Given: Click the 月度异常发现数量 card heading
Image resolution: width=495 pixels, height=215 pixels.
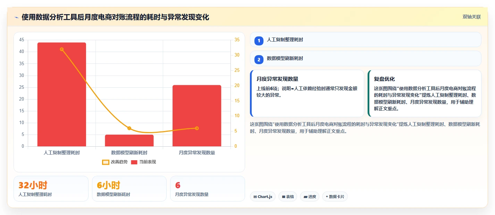Looking at the screenshot, I should point(277,79).
